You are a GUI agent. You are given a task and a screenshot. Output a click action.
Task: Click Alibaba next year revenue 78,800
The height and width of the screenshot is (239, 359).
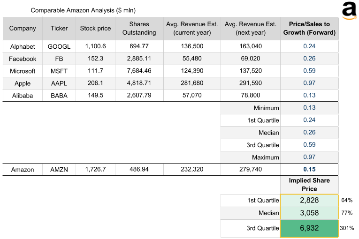250,96
